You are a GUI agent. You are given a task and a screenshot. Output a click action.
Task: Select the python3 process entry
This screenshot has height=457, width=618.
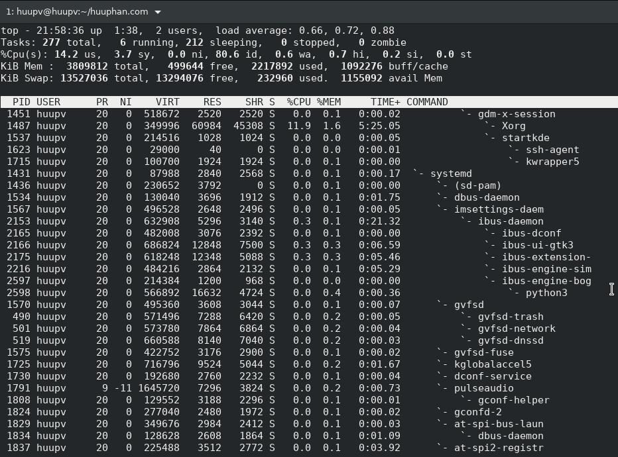tap(546, 293)
